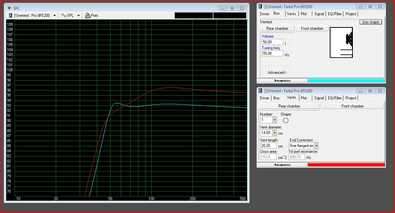Restore the [1]Vented window with middle title button
395x213 pixels.
pyautogui.click(x=370, y=7)
